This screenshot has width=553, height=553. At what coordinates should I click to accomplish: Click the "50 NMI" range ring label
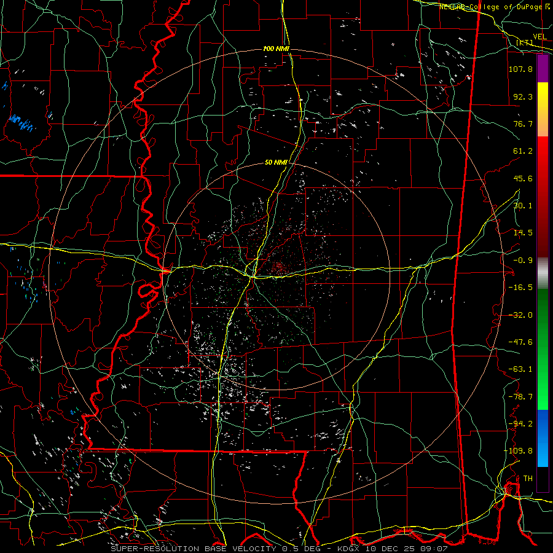pyautogui.click(x=276, y=163)
